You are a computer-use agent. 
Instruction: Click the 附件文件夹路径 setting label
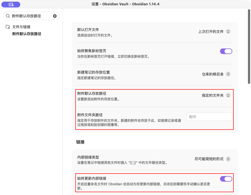[x=90, y=115]
